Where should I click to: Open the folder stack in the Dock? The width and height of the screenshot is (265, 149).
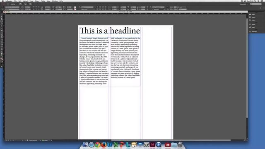(x=174, y=144)
